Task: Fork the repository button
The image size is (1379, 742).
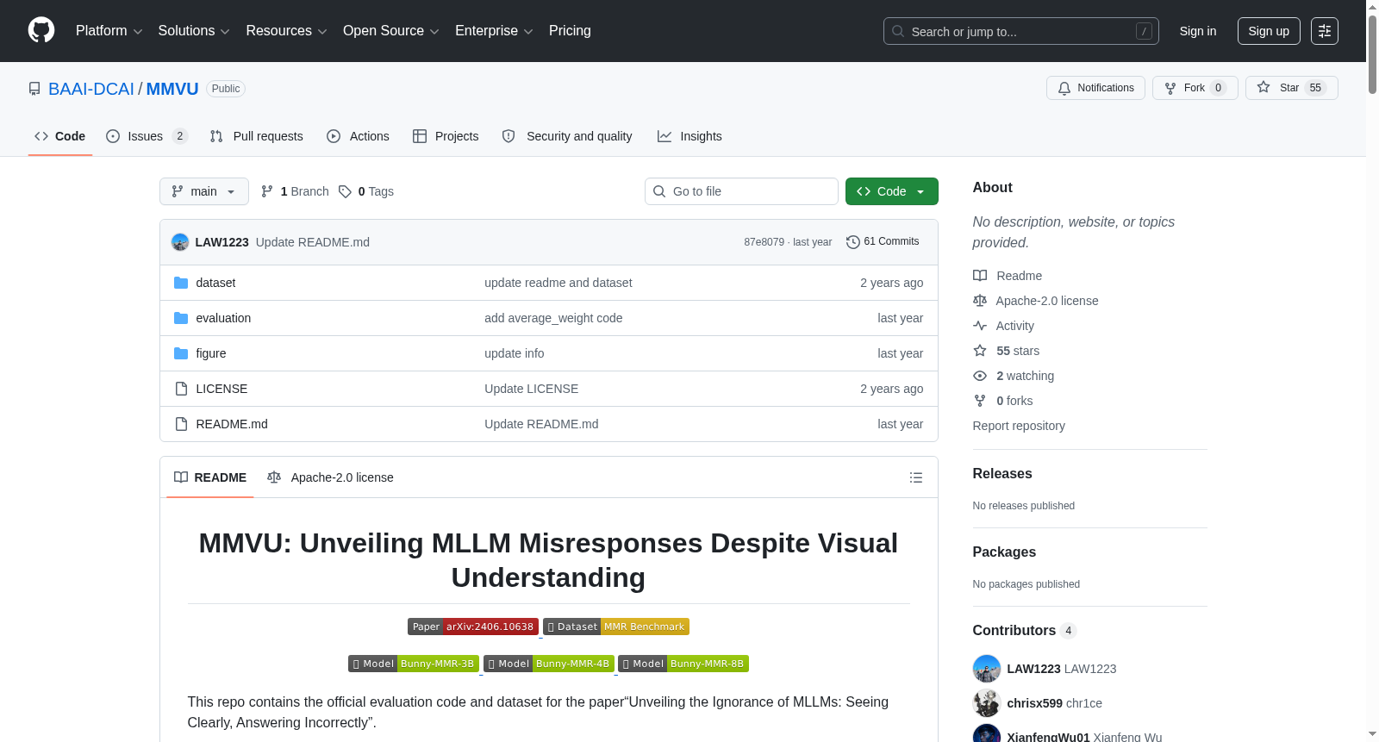Action: (x=1195, y=88)
